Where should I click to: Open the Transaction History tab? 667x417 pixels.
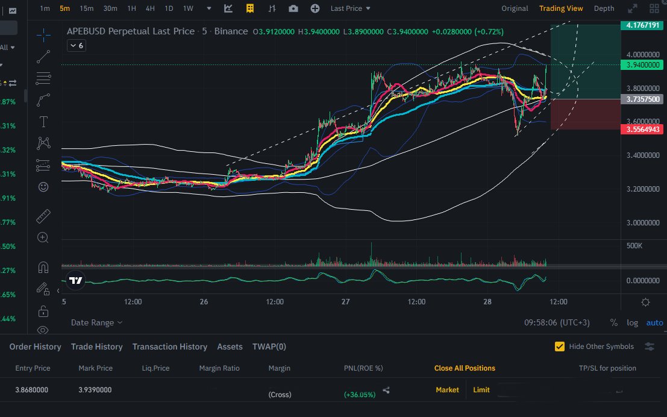coord(170,346)
